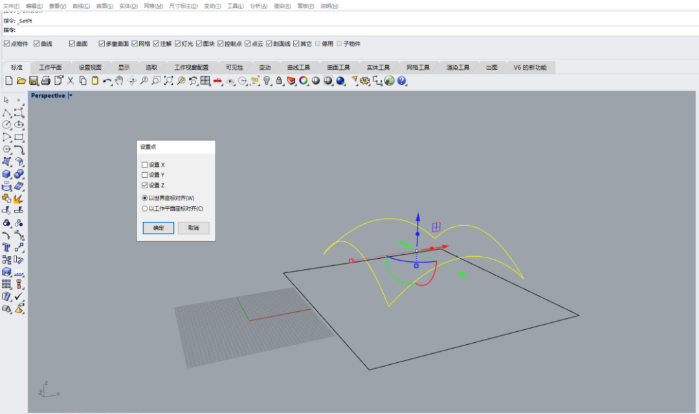
Task: Select the Box solid tool in sidebar
Action: pos(6,174)
